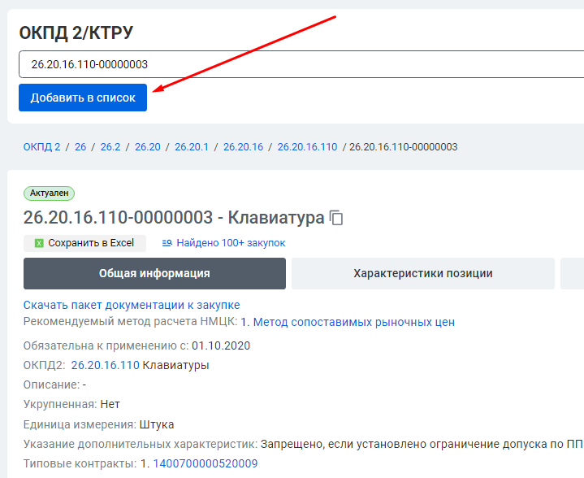The height and width of the screenshot is (478, 584).
Task: Click the Укрупненная value Нет
Action: pos(110,405)
